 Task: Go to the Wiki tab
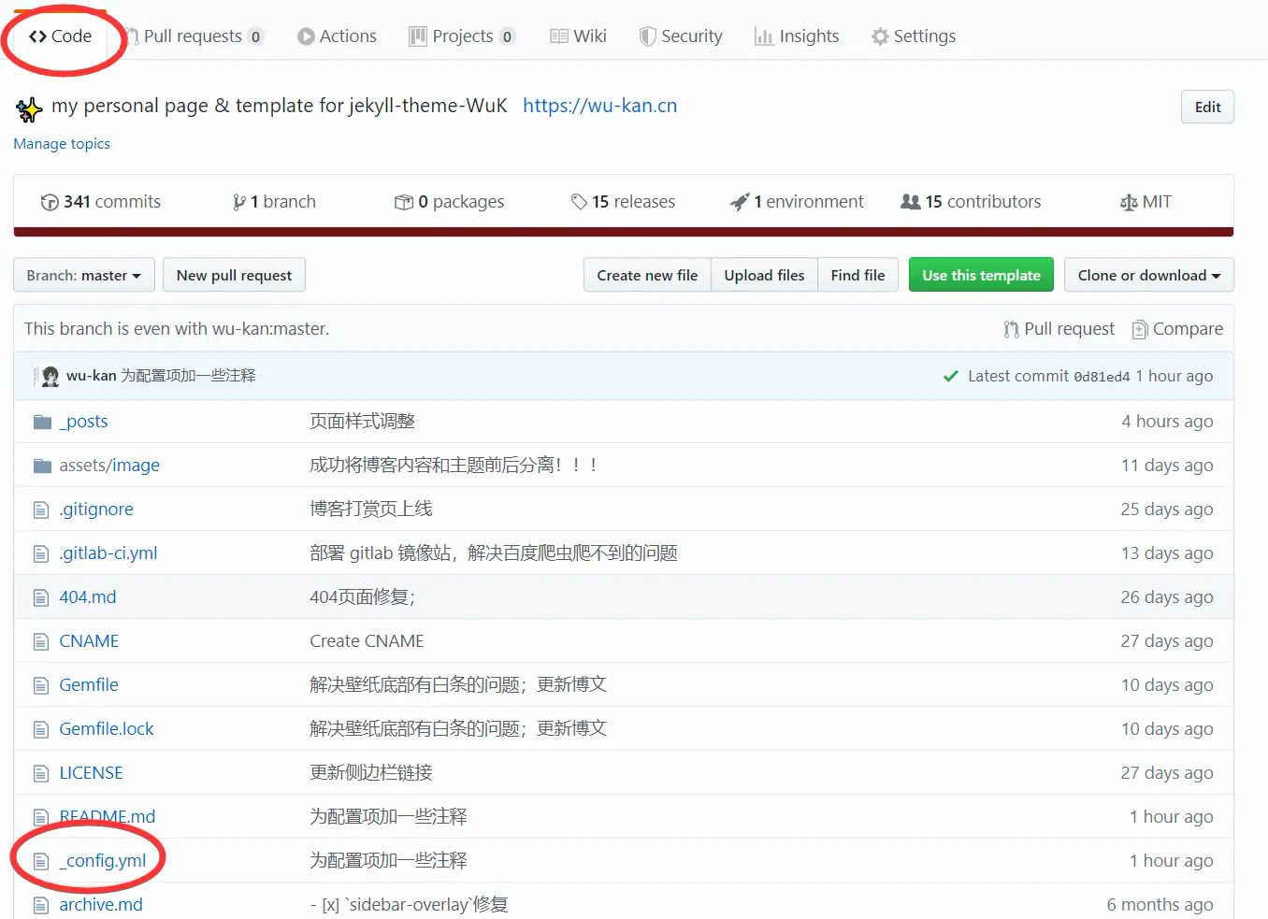(578, 36)
